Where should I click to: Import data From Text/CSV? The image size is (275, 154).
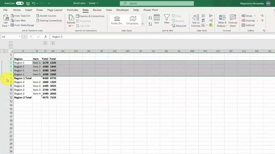(21, 16)
